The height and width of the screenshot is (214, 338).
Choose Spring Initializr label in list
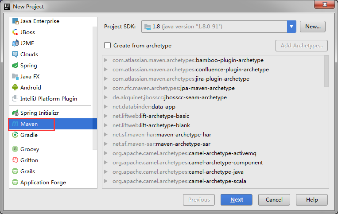click(39, 113)
